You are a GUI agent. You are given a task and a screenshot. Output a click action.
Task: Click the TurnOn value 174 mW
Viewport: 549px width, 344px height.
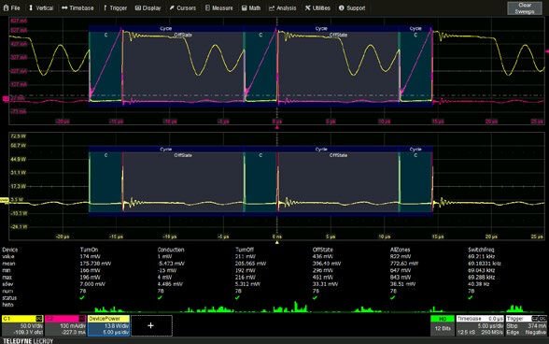[91, 257]
